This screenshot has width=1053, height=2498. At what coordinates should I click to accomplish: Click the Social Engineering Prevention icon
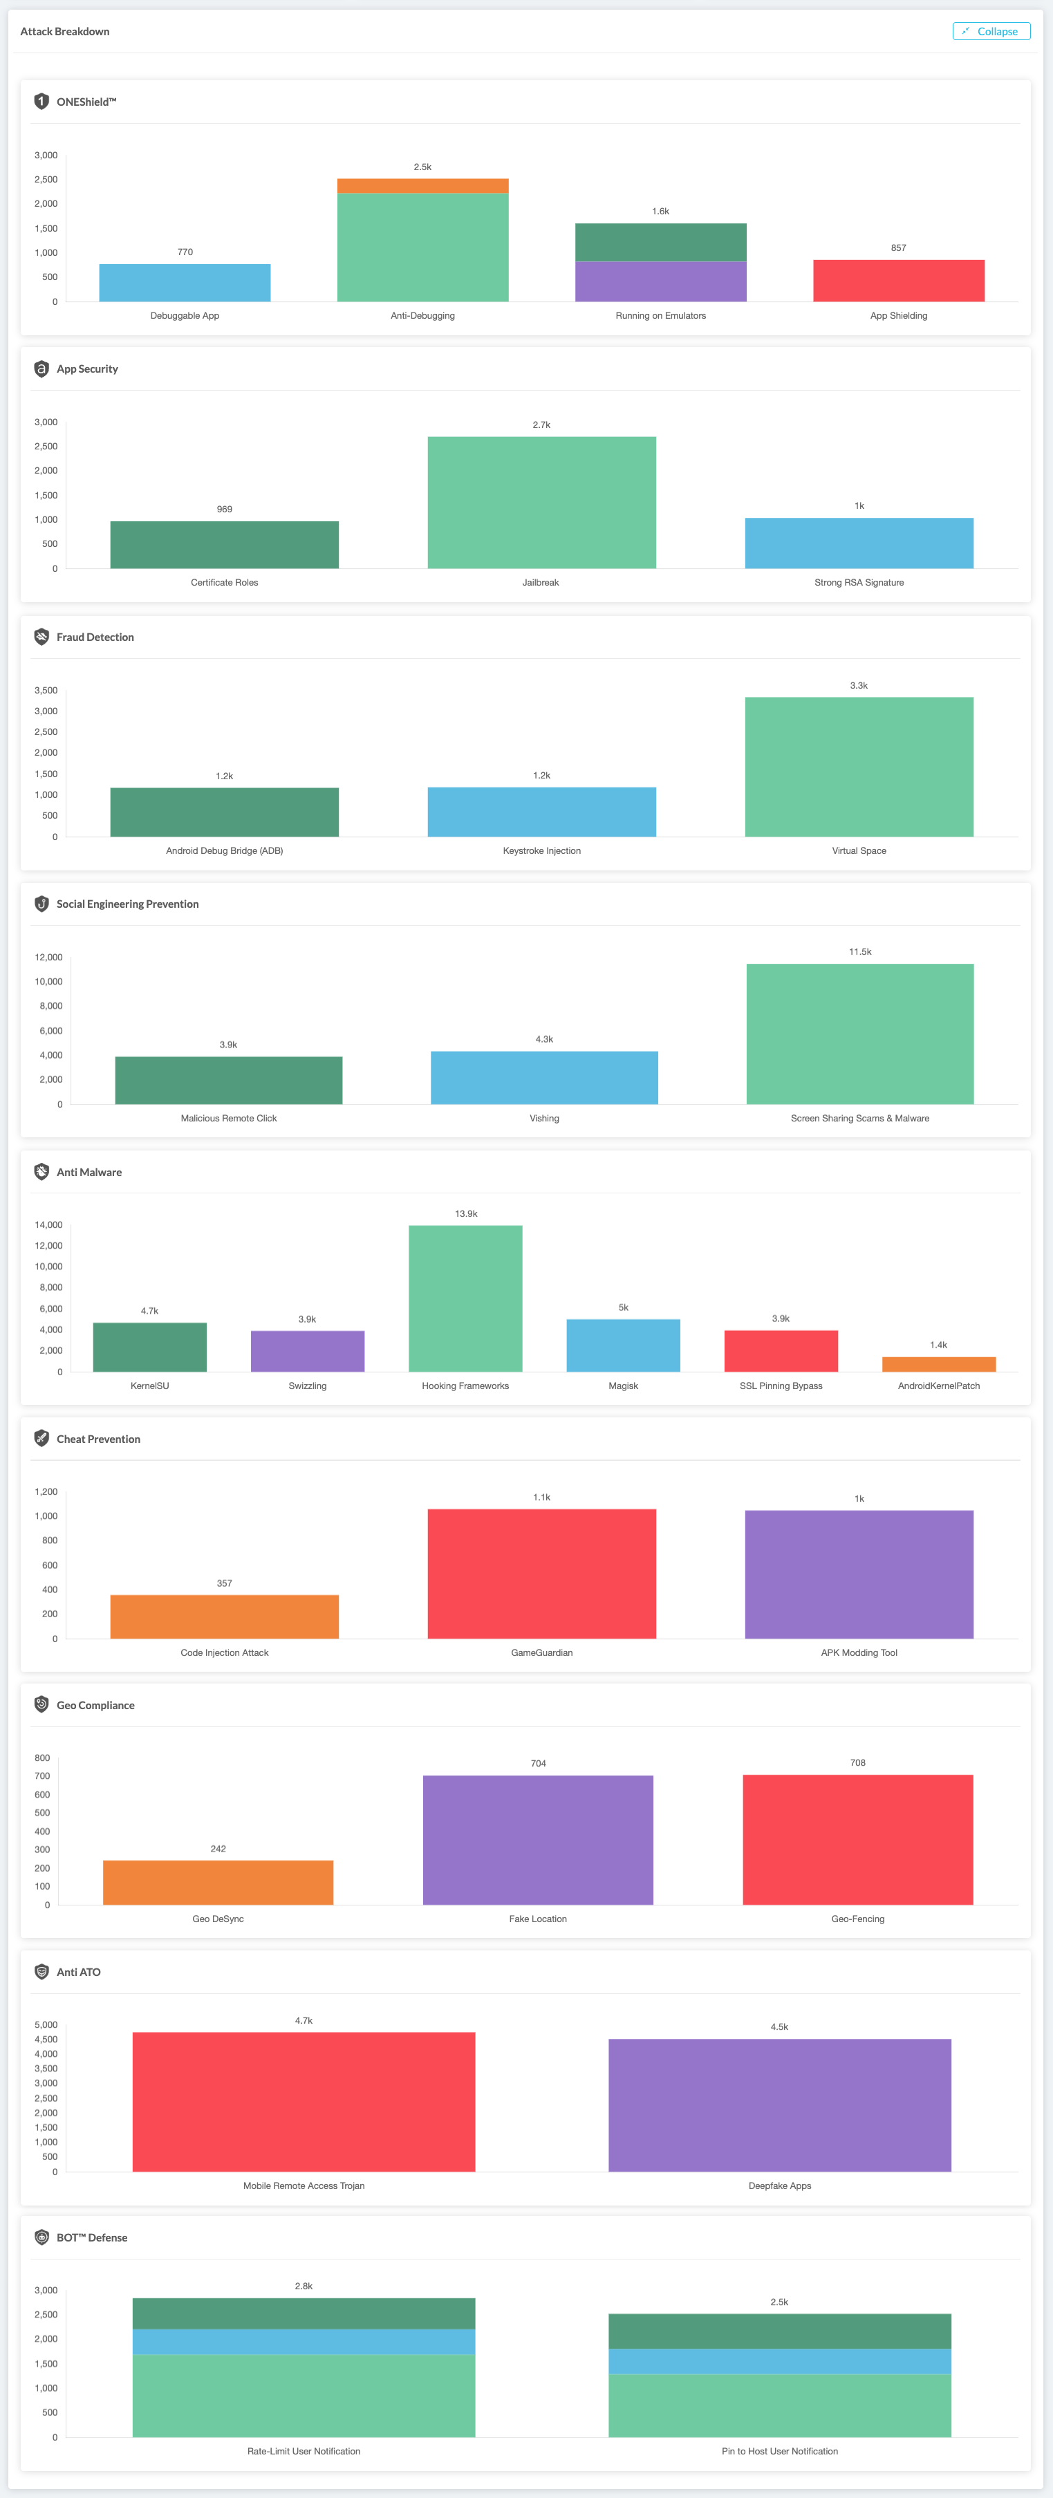point(41,904)
